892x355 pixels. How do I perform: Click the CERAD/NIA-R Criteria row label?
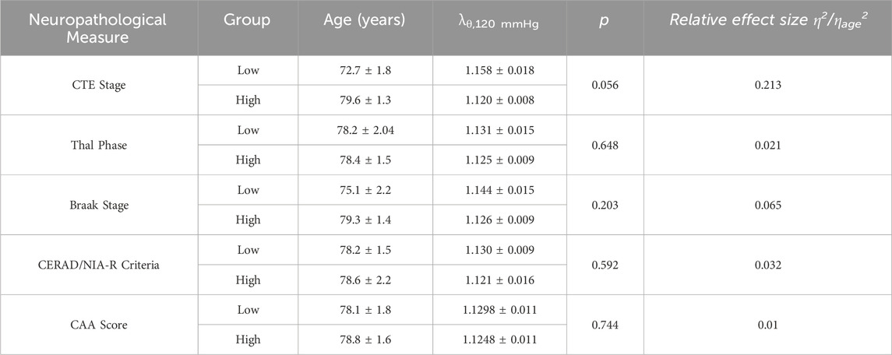[100, 265]
